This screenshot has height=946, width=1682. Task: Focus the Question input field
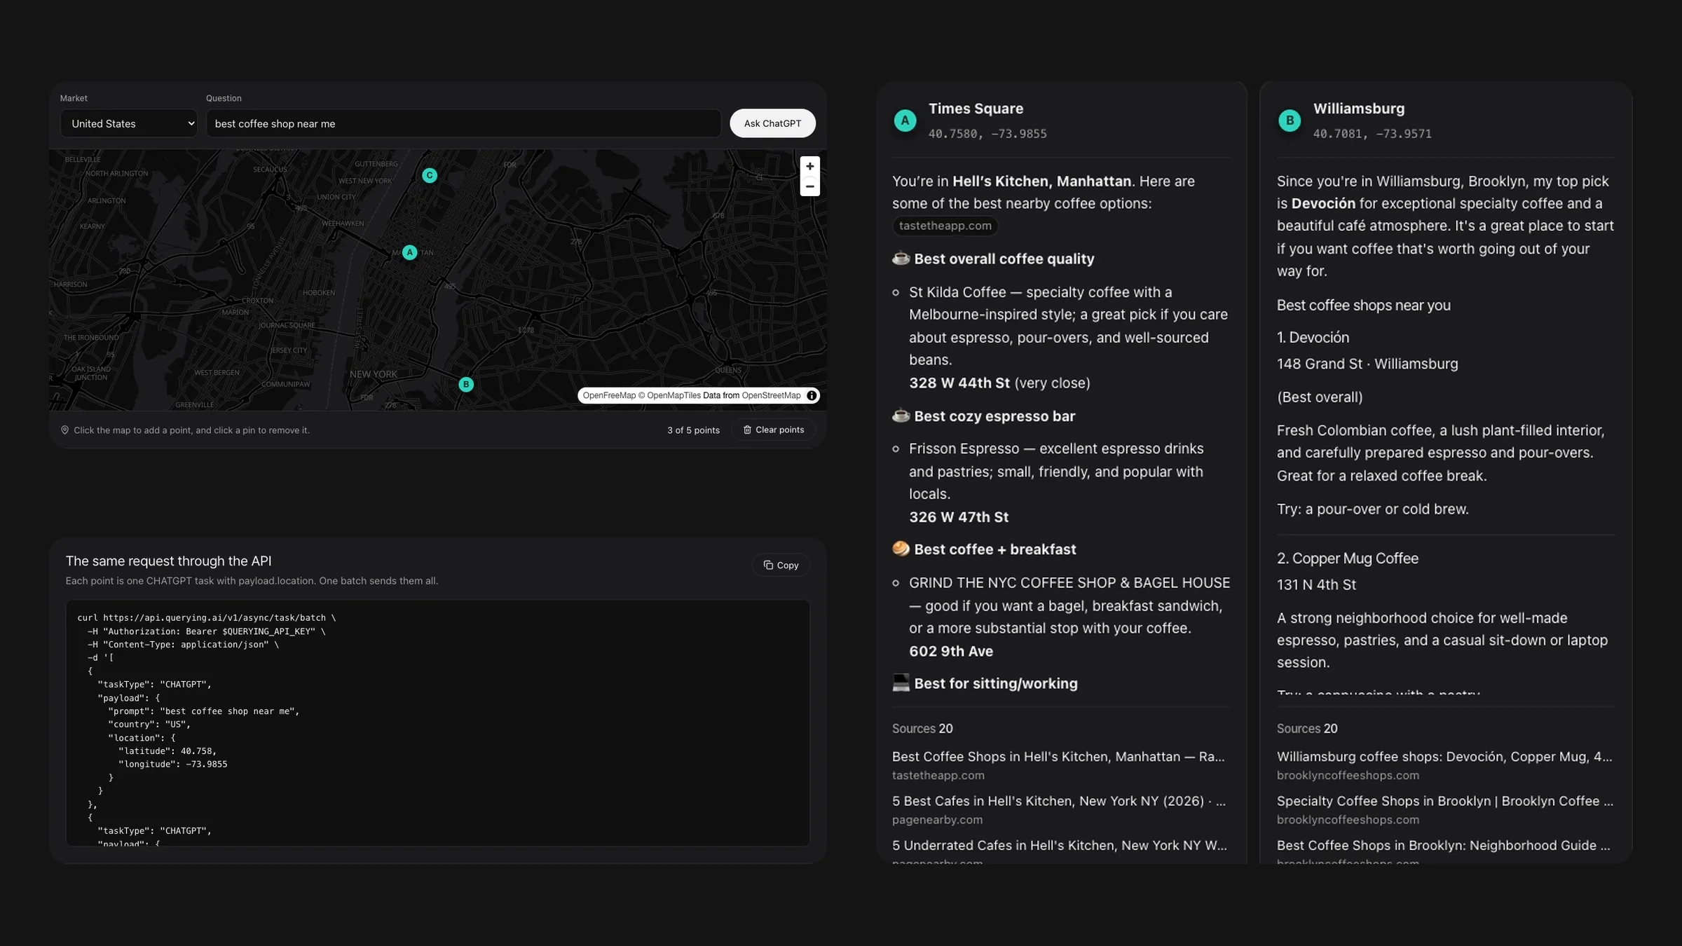click(x=463, y=123)
